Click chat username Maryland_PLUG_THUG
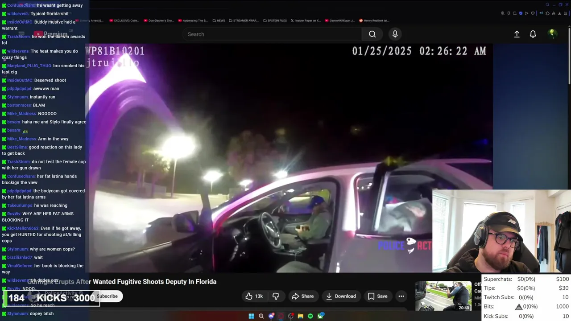Viewport: 571px width, 321px height. (29, 66)
